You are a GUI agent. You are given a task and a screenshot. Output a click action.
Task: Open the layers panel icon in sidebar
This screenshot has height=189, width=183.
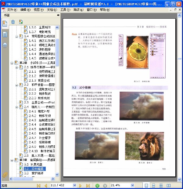pyautogui.click(x=5, y=45)
